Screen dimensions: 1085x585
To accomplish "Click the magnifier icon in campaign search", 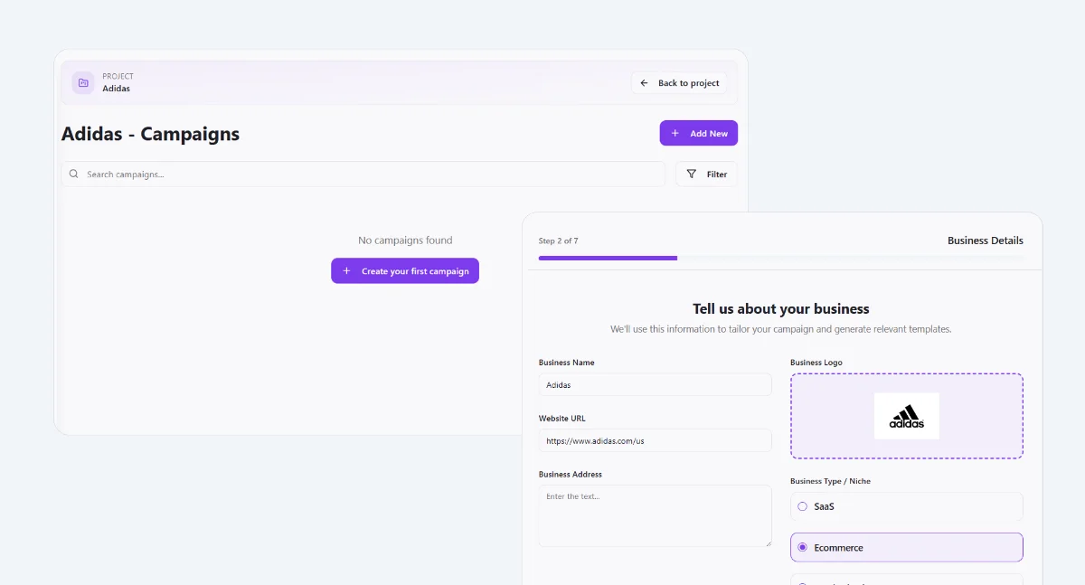I will point(74,174).
